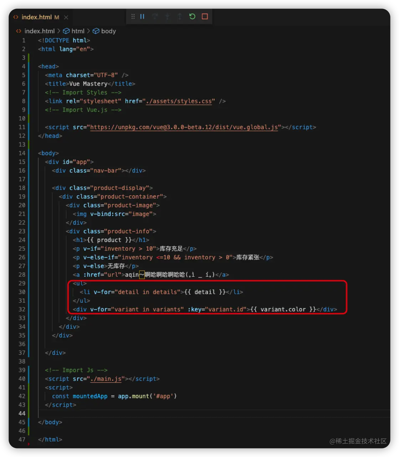Open the ./main.js script link
The height and width of the screenshot is (457, 399).
106,379
